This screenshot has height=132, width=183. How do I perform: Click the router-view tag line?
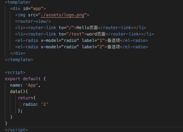pos(33,21)
